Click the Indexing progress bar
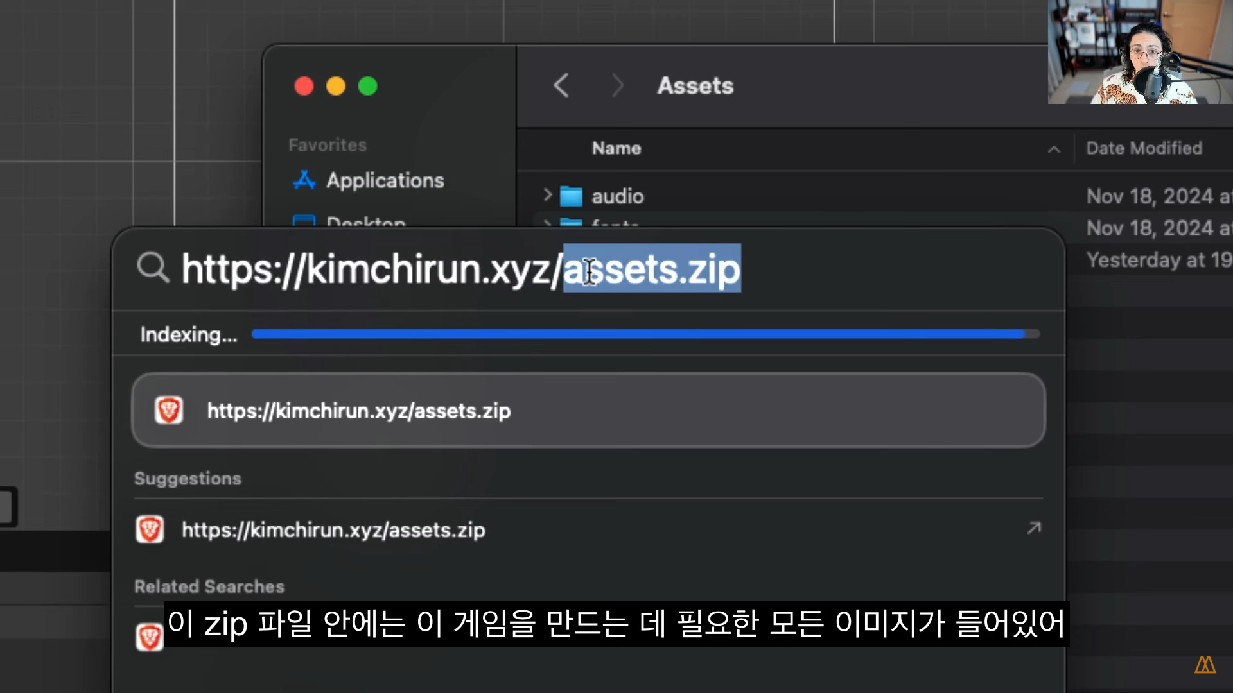Screen dimensions: 1233x693 [x=645, y=334]
